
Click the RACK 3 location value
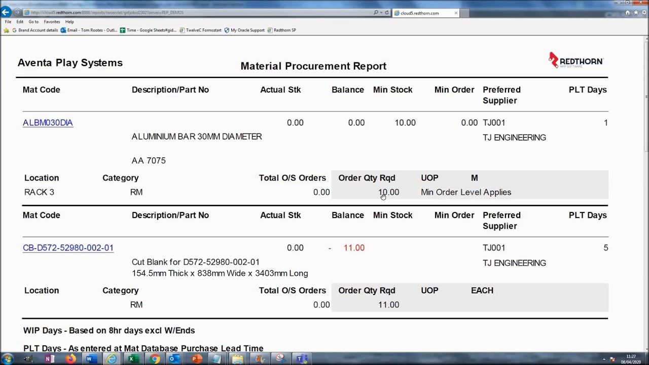[x=39, y=192]
